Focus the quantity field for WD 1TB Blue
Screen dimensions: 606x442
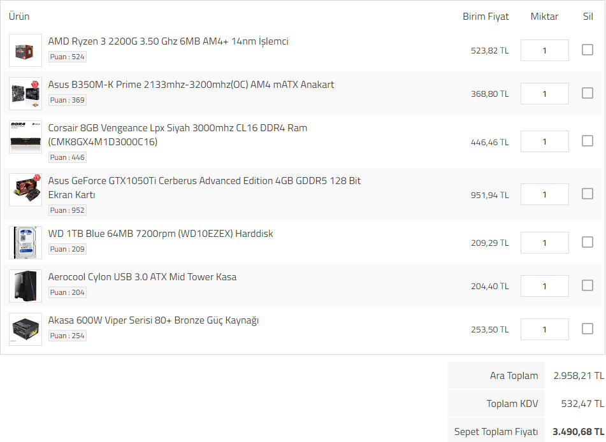coord(545,243)
